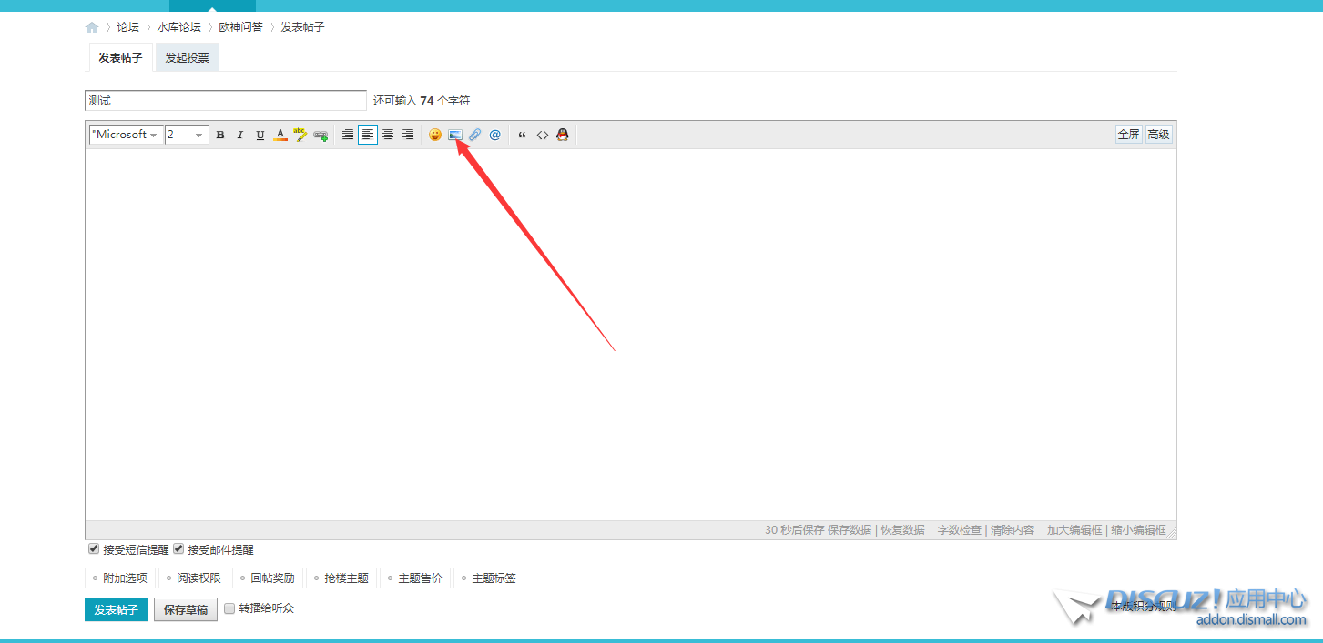Insert a hyperlink with the link icon
The width and height of the screenshot is (1323, 643).
point(321,135)
